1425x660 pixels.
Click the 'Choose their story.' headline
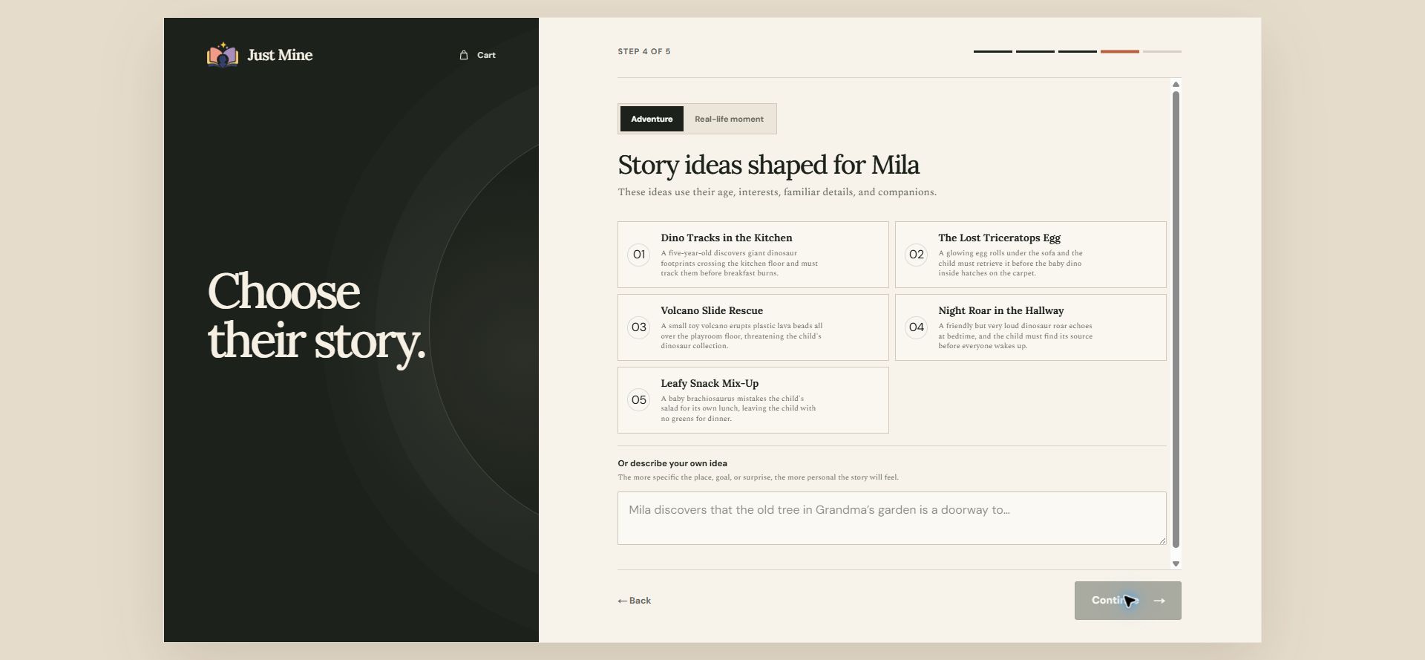point(317,316)
